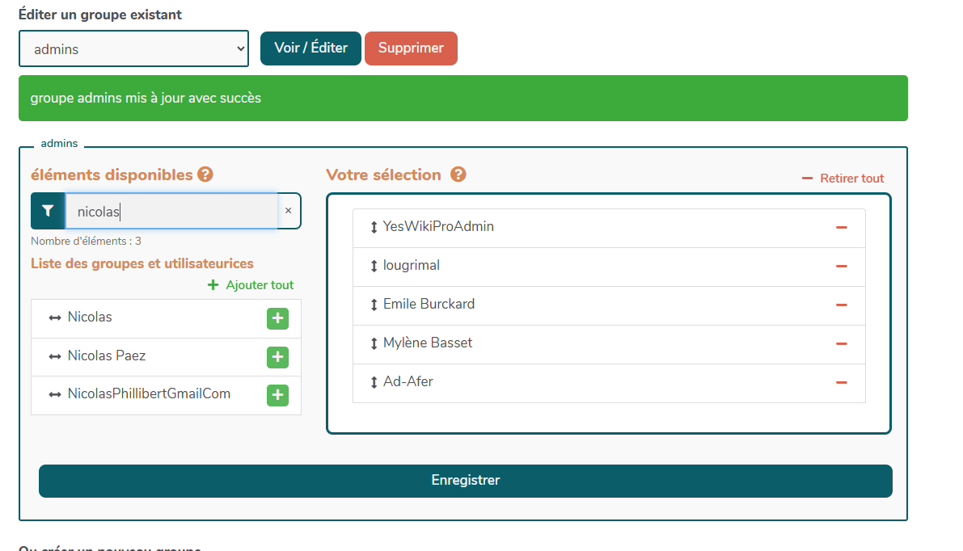The height and width of the screenshot is (551, 963).
Task: Open help icon beside éléments disponibles
Action: pyautogui.click(x=205, y=175)
